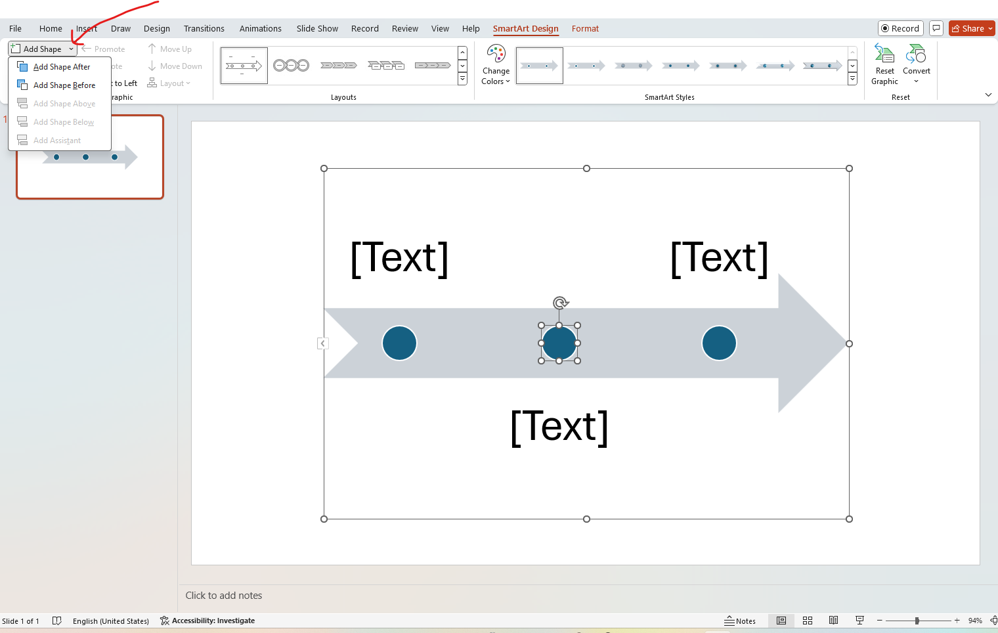
Task: Open the Layout dropdown in Create Graphic group
Action: 169,83
